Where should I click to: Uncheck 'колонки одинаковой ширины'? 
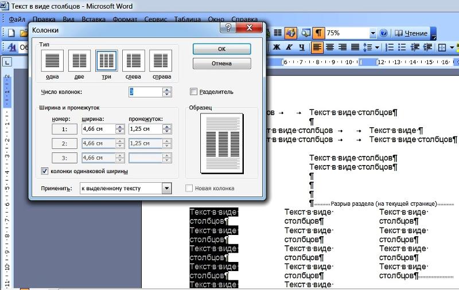(45, 171)
